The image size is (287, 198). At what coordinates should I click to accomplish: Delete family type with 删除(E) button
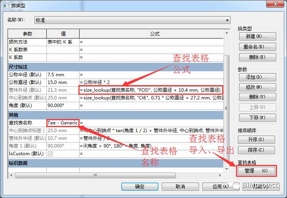257,57
